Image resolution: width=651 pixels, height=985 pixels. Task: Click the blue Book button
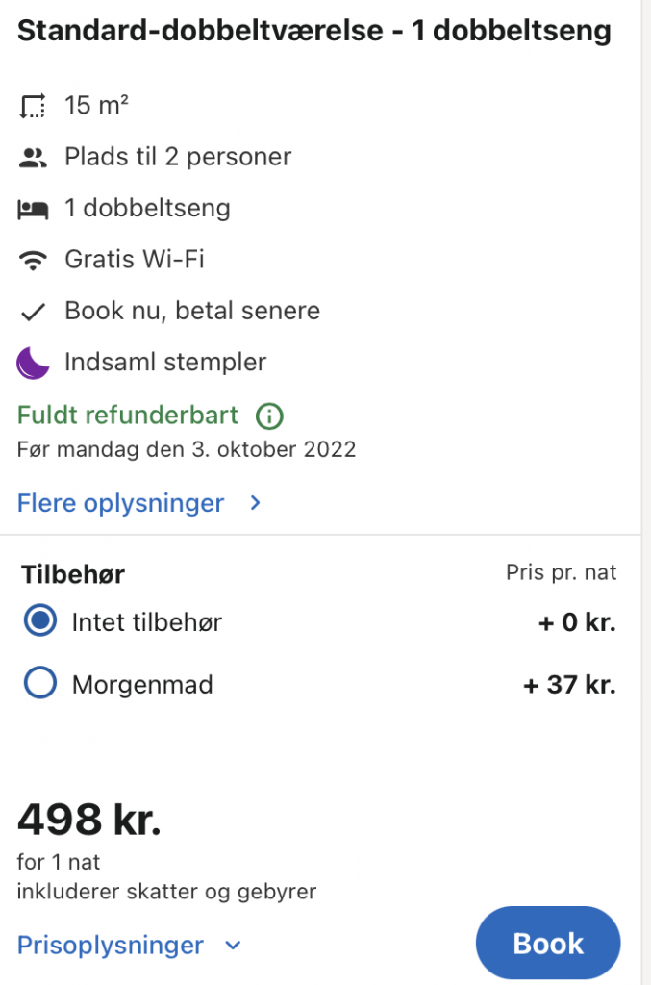click(548, 943)
